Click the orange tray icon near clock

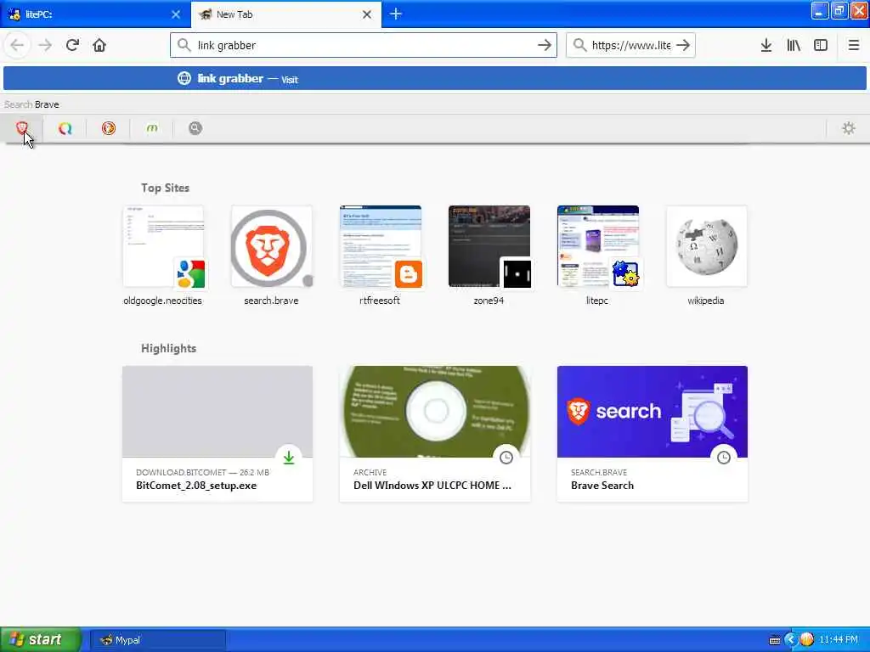806,640
